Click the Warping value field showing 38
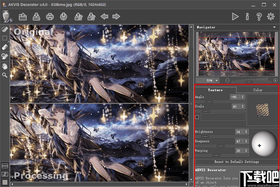The image size is (280, 187). click(x=240, y=151)
